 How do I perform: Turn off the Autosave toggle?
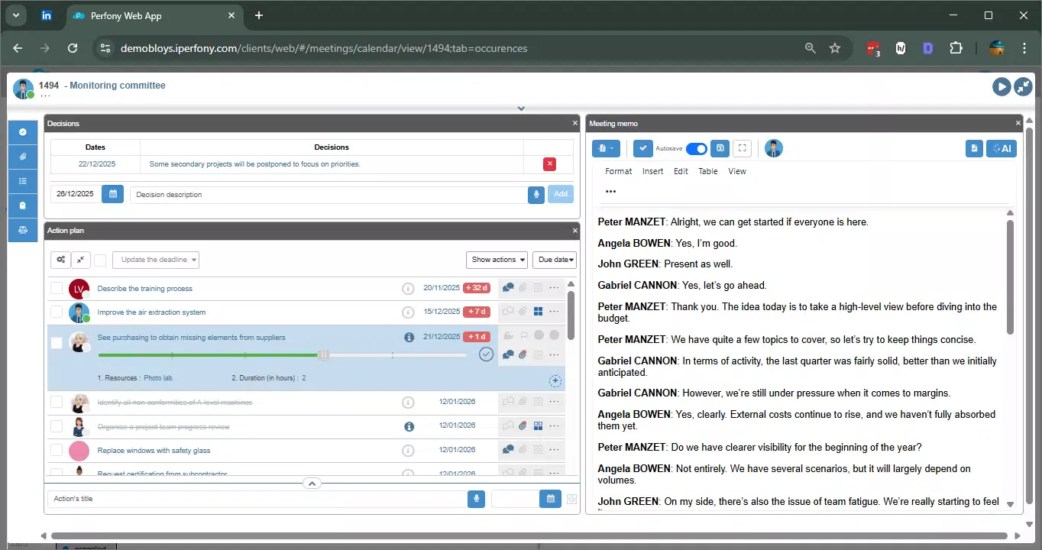tap(696, 148)
